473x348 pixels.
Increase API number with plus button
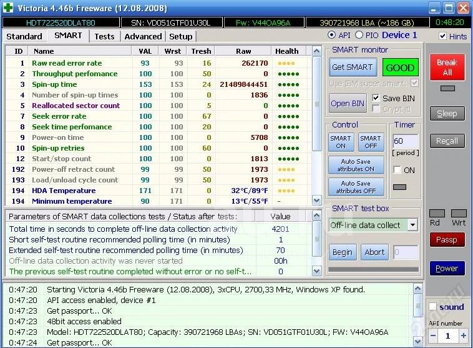coord(463,336)
